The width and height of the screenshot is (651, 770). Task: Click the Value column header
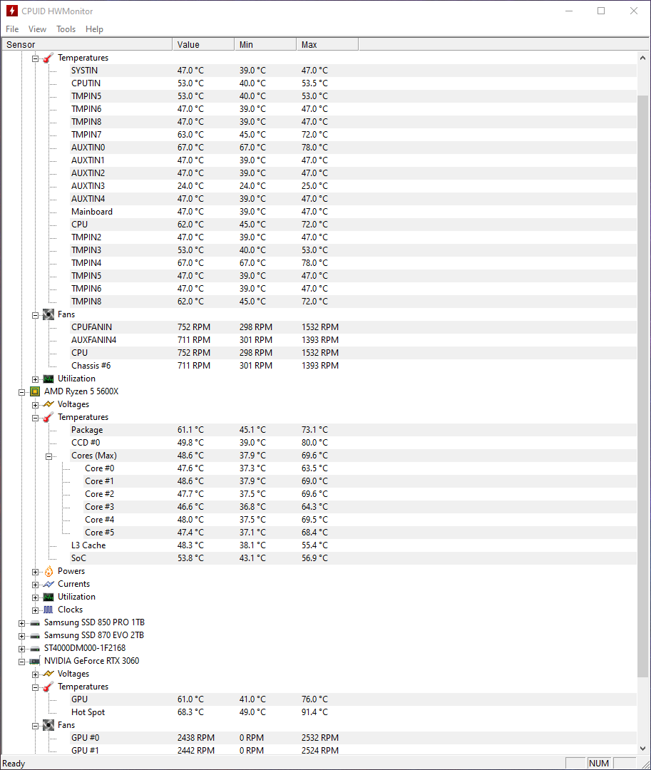tap(203, 45)
